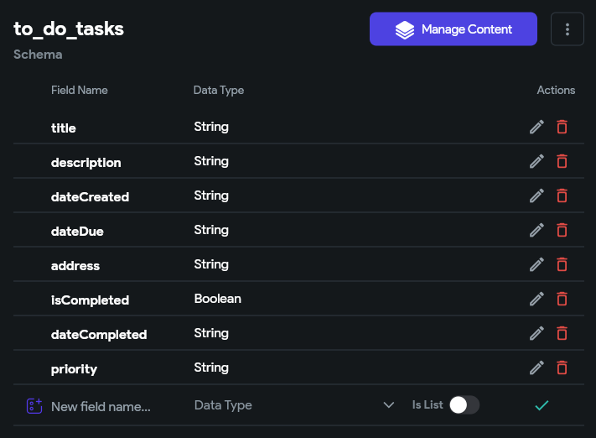The image size is (596, 438).
Task: Click the Data Type column header
Action: point(219,90)
